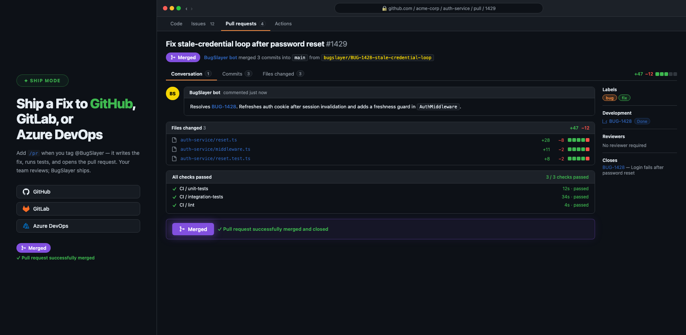
Task: Click the orange bug label
Action: [x=610, y=98]
